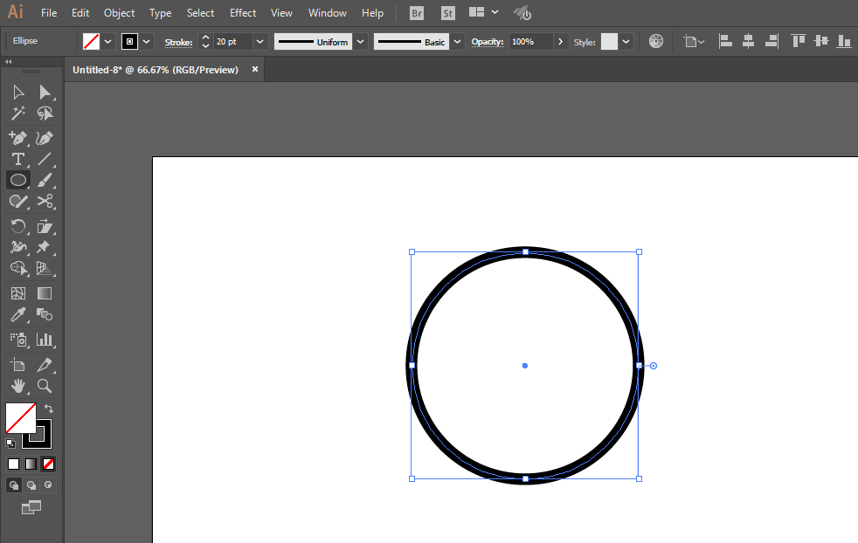Click the fill color swatch in toolbox
The image size is (858, 543).
pyautogui.click(x=21, y=418)
